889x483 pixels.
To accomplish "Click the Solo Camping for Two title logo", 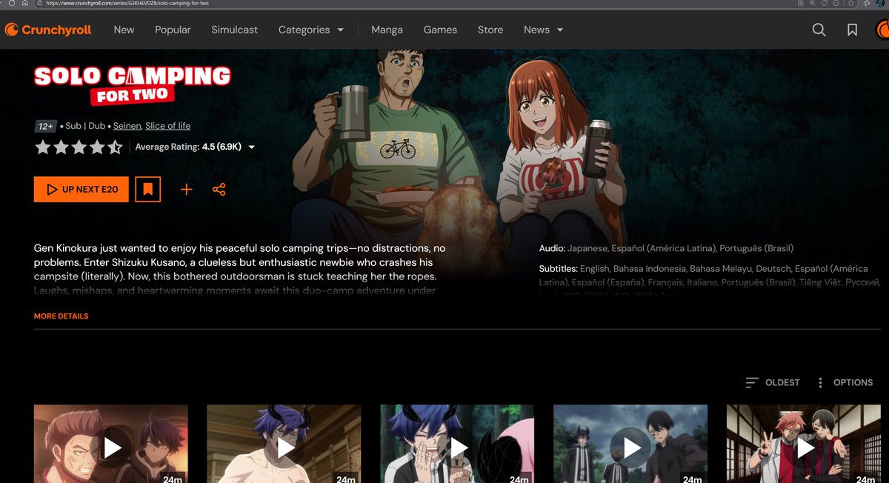I will point(132,84).
